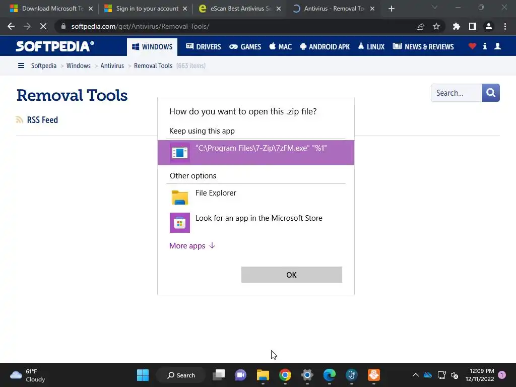This screenshot has width=516, height=387.
Task: Open the Chrome extensions puzzle icon
Action: 457,26
